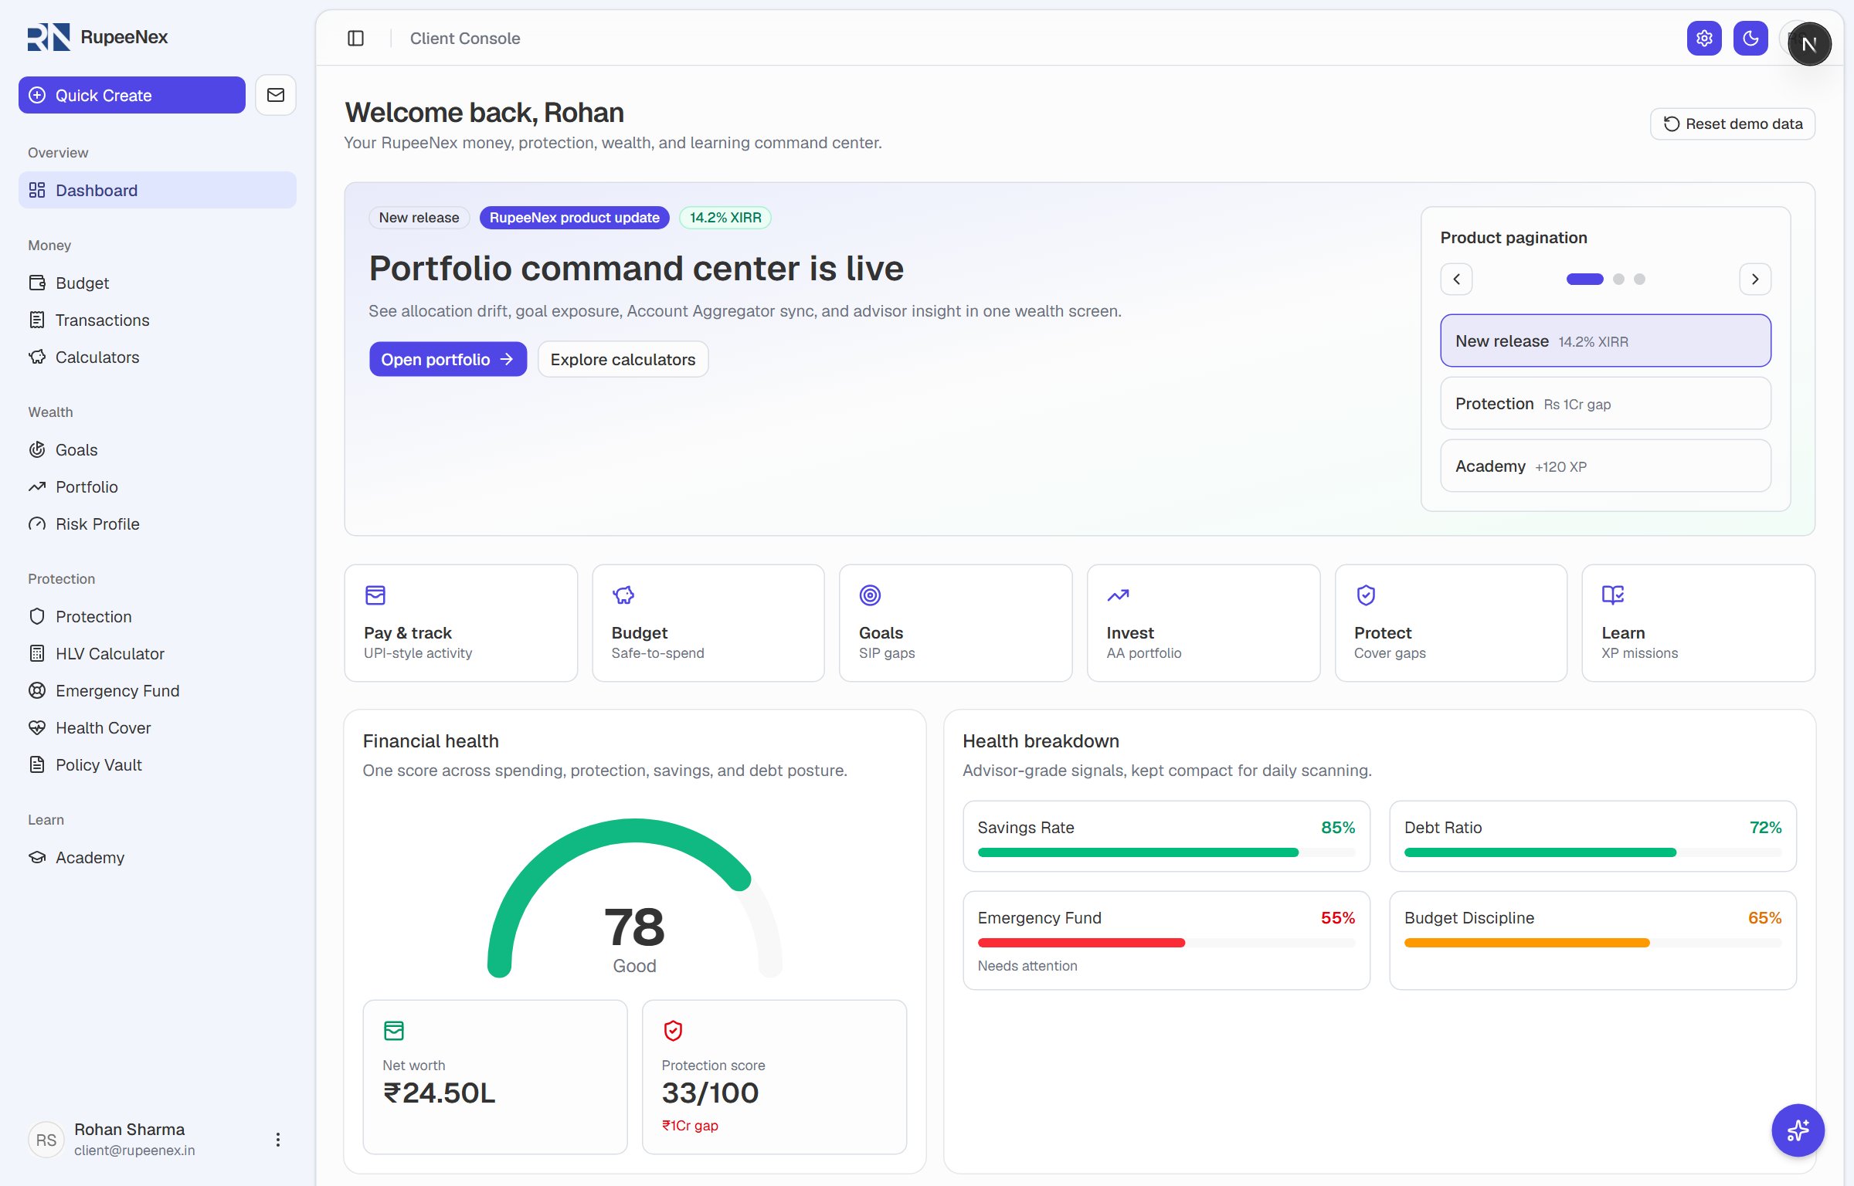Open Emergency Fund in the sidebar

(x=158, y=690)
